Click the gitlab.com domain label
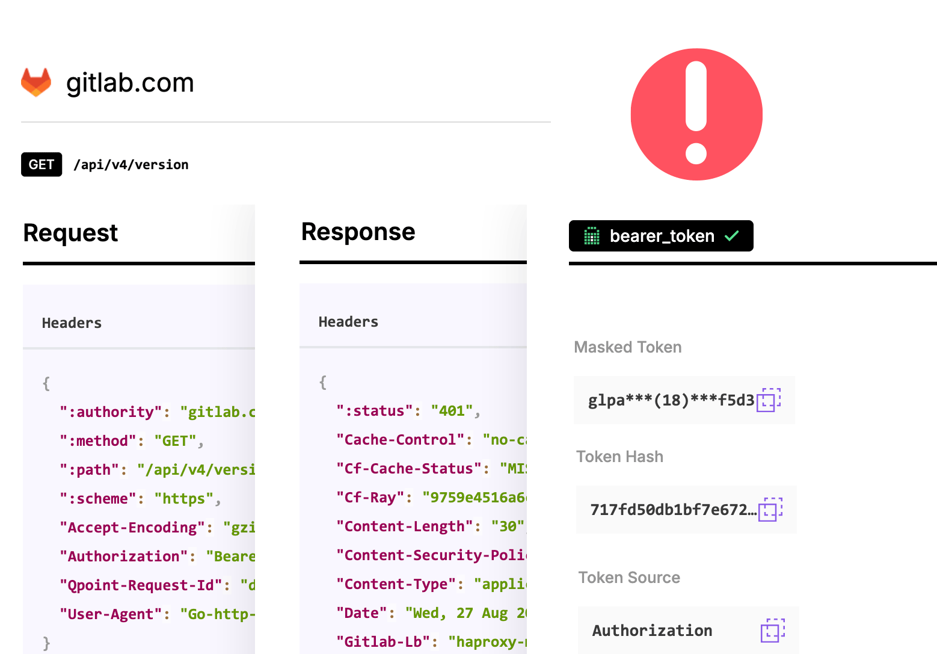Image resolution: width=937 pixels, height=654 pixels. coord(130,82)
